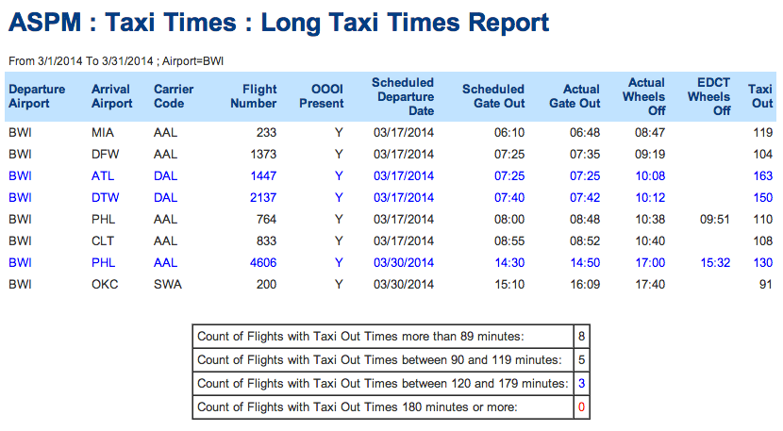Click the report title heading
Viewport: 783px width, 431px height.
[x=278, y=23]
